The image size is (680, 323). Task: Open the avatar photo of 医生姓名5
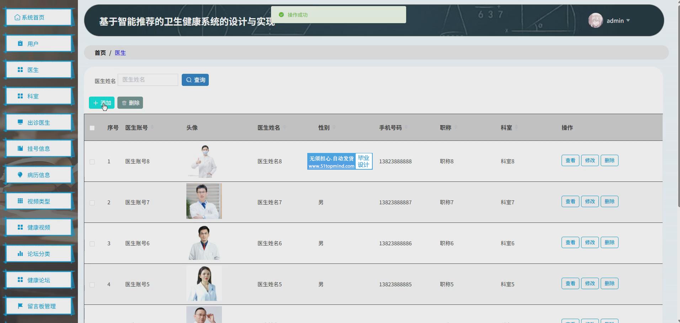pos(204,283)
